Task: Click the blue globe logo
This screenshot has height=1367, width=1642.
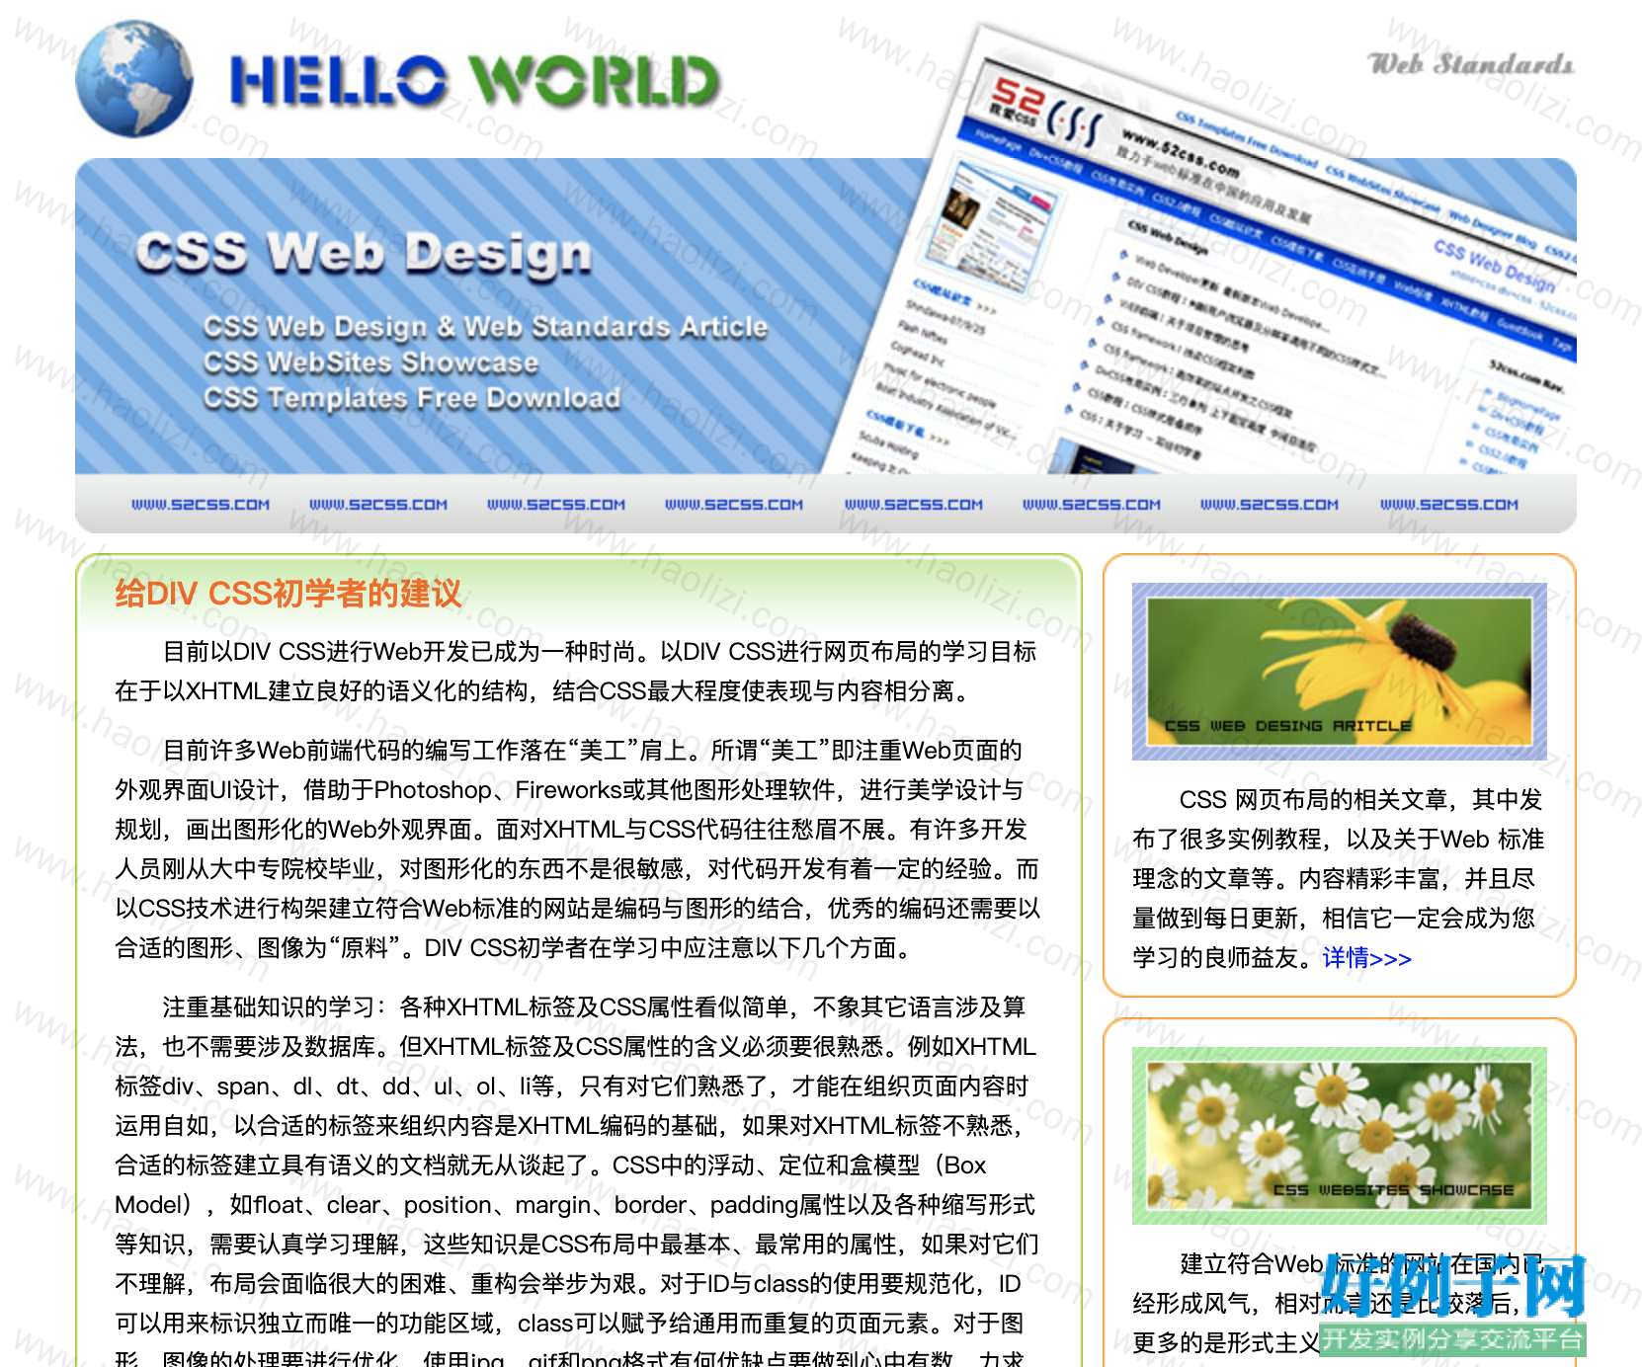Action: (x=134, y=79)
